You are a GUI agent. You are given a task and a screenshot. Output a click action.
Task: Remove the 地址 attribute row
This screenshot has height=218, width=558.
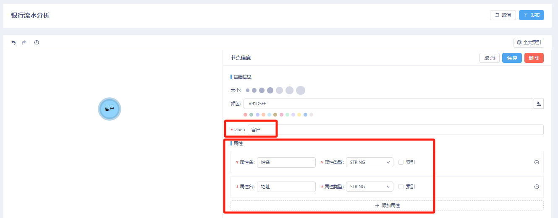pos(537,187)
